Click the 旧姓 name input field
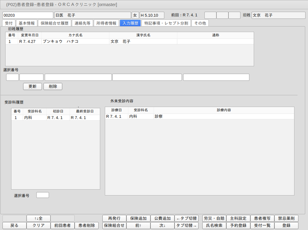 coord(278,15)
